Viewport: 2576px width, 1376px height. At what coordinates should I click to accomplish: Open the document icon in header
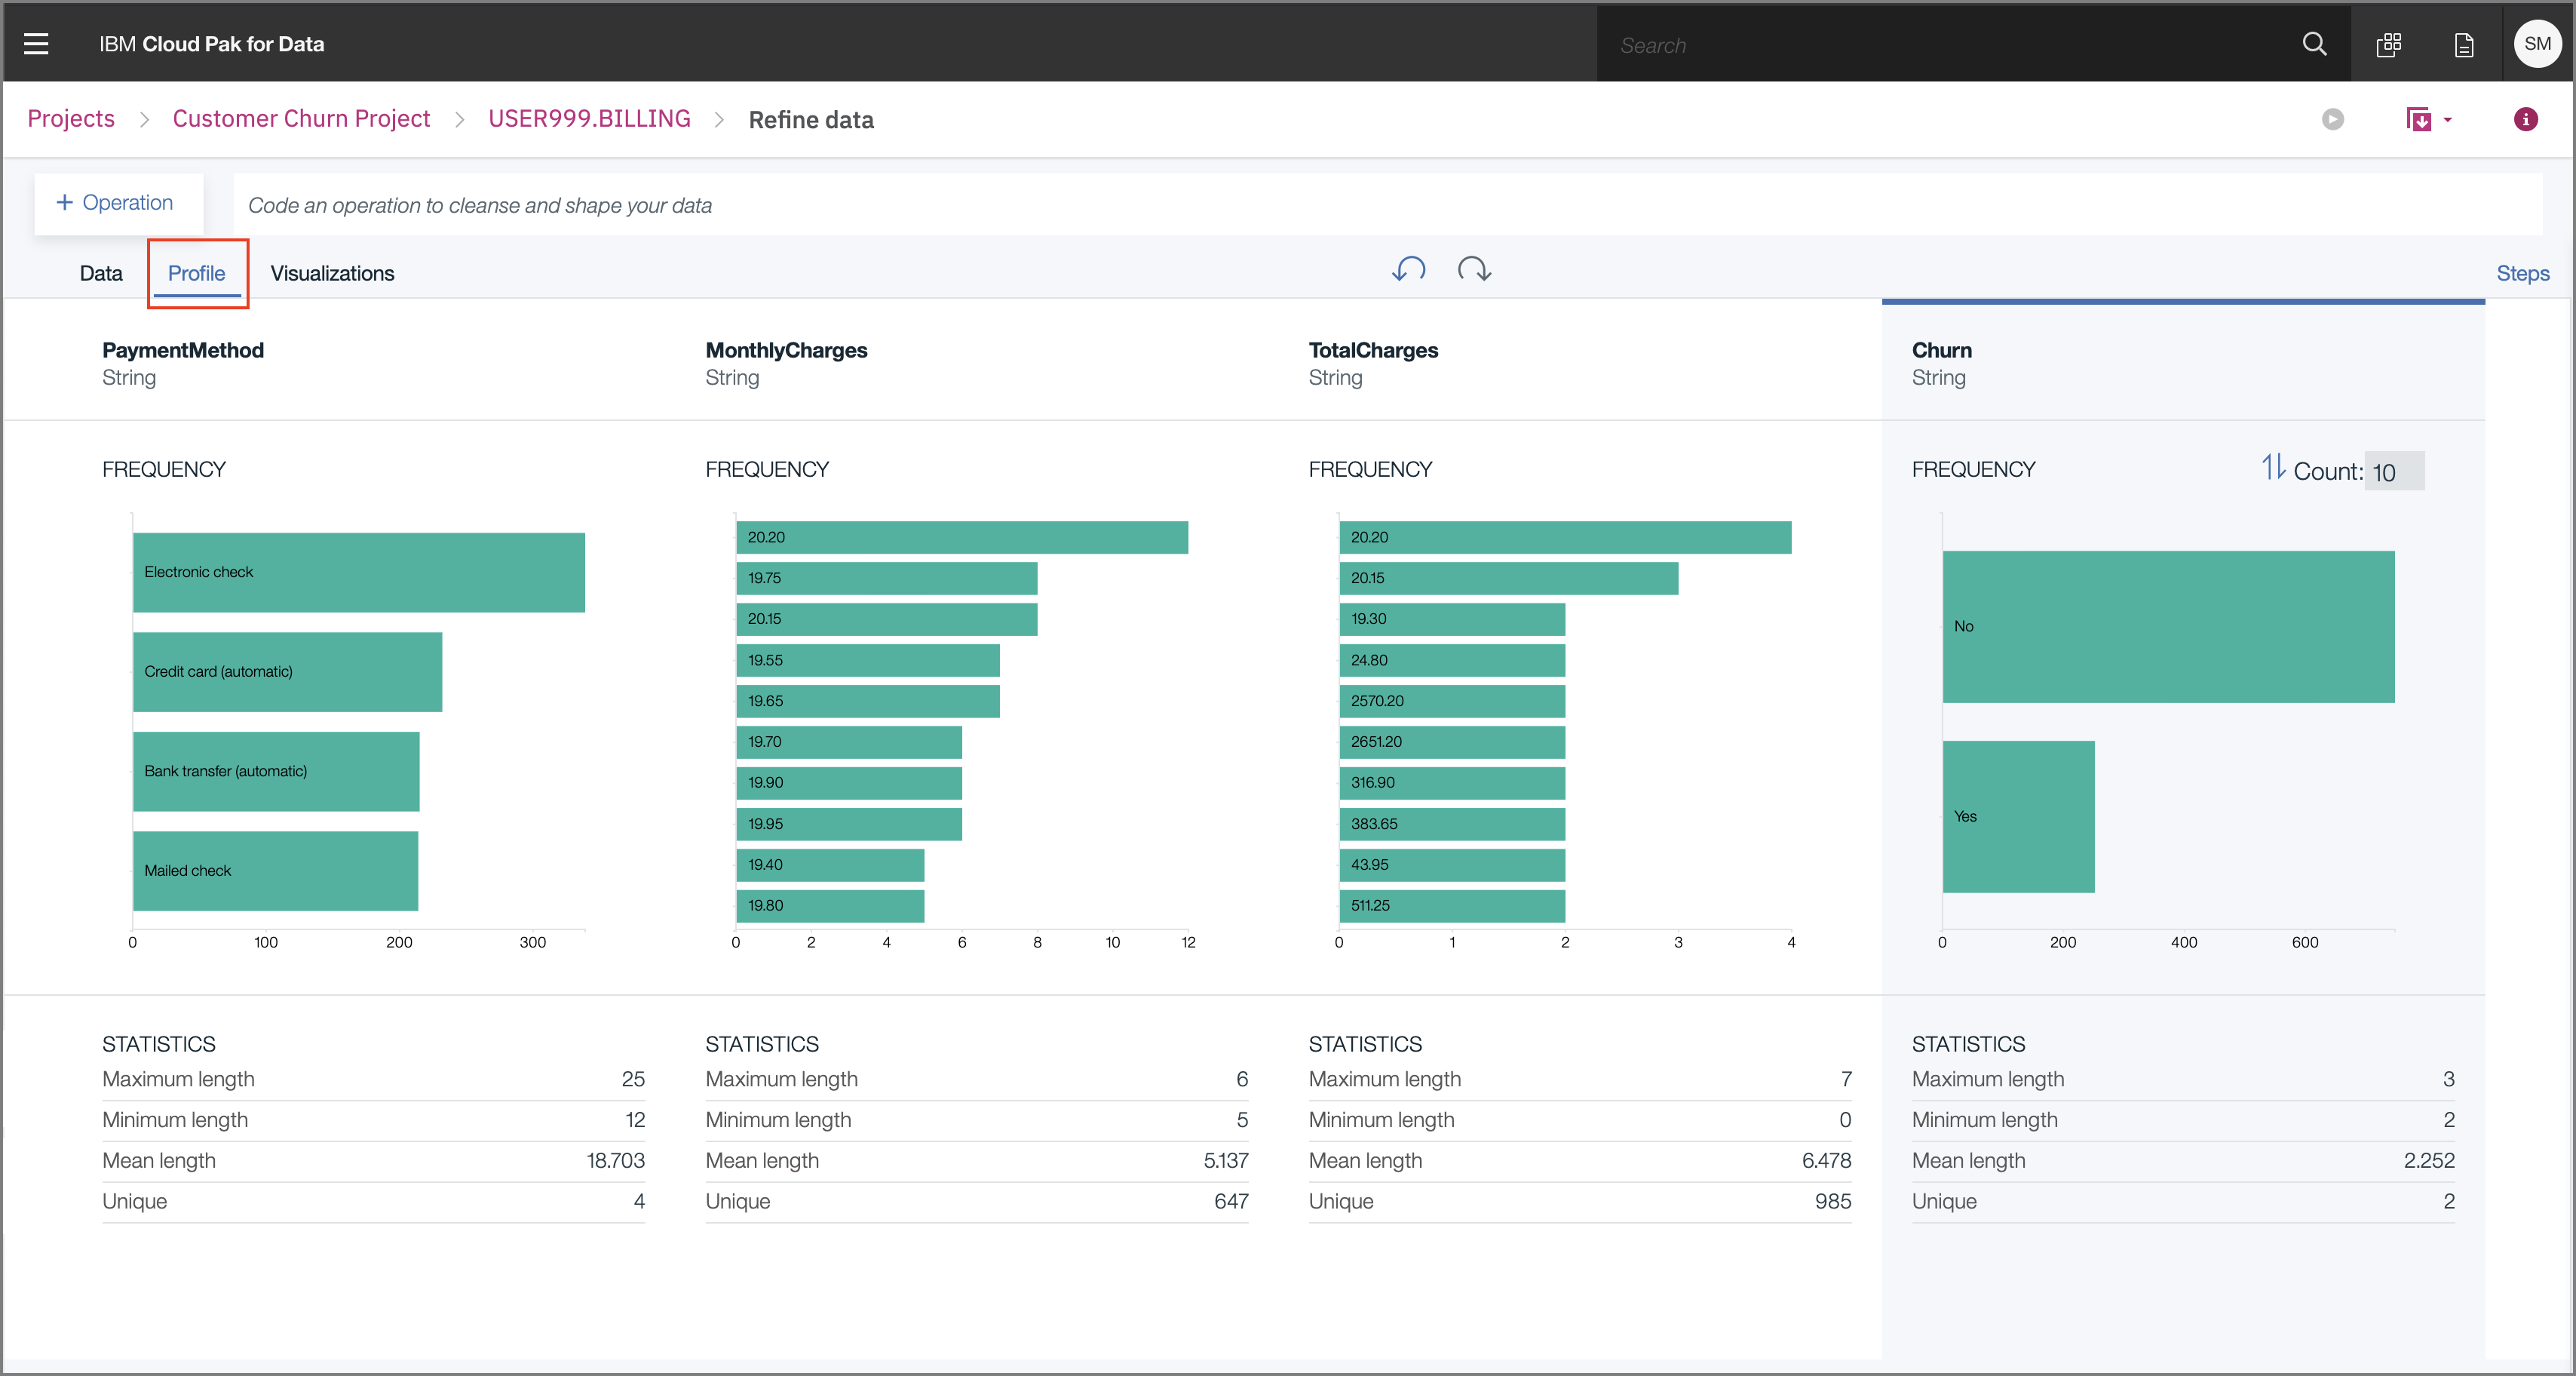click(x=2464, y=44)
